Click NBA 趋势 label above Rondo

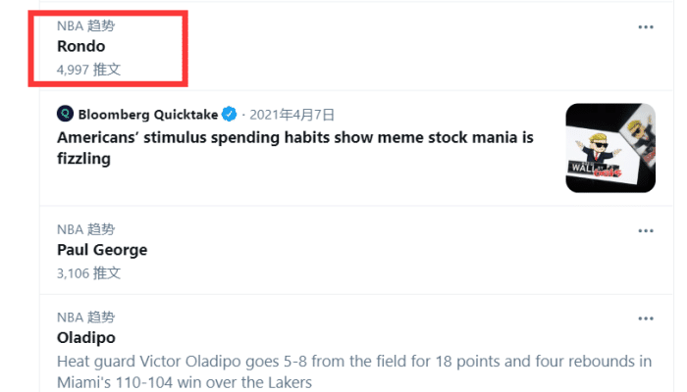[x=85, y=26]
